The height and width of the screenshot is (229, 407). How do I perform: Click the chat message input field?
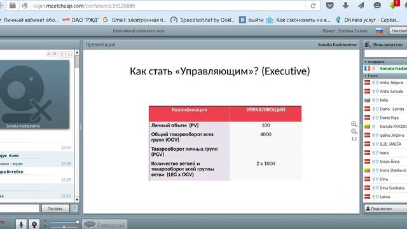point(19,209)
